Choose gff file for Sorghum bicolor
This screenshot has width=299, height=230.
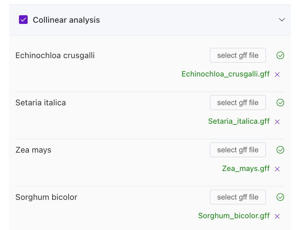(x=238, y=197)
